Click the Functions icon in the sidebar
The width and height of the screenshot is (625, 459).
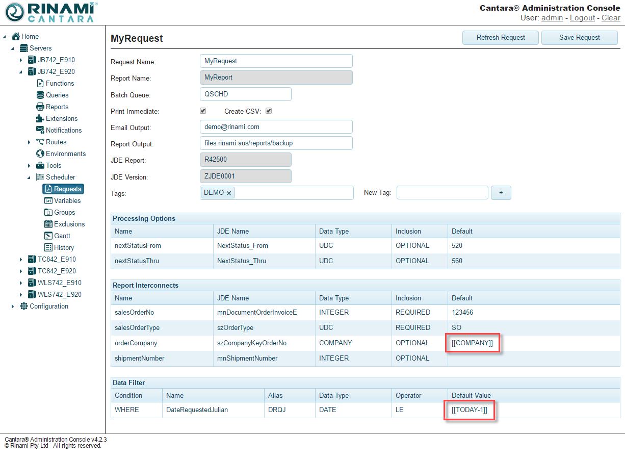(40, 83)
